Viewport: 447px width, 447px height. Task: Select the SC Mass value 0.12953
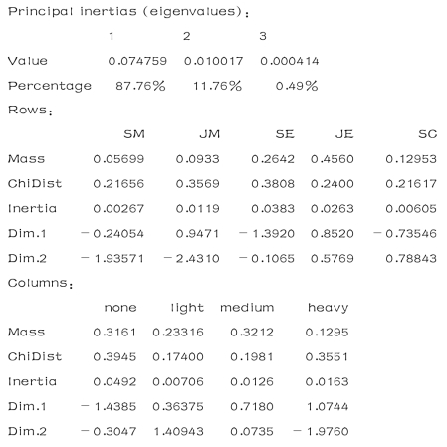point(411,159)
